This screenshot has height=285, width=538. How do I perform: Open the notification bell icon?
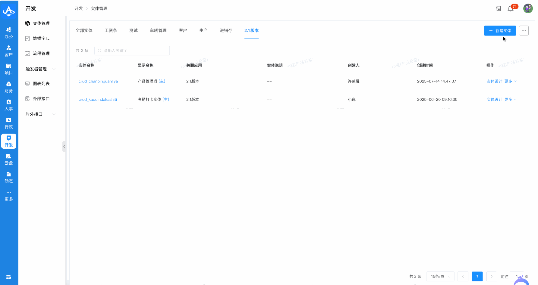511,9
